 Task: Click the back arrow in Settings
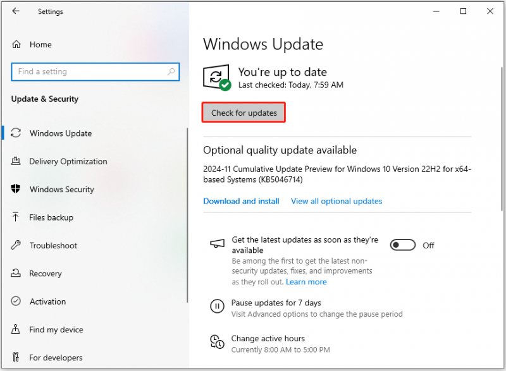15,11
